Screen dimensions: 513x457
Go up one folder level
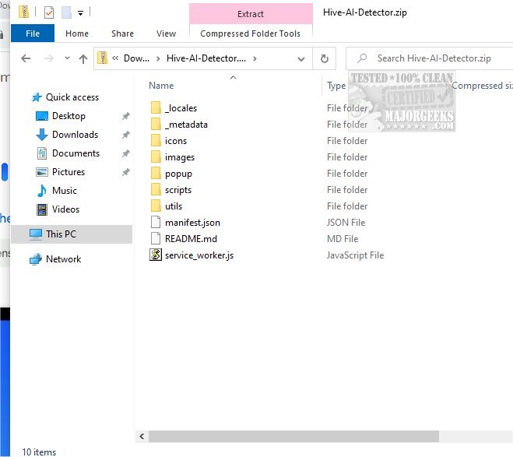coord(83,58)
